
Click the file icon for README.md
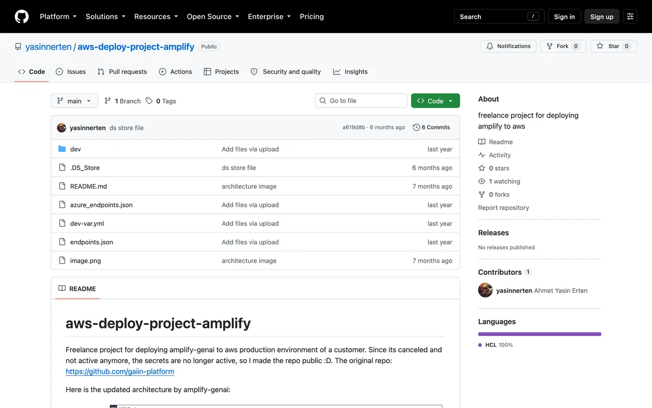pyautogui.click(x=62, y=186)
